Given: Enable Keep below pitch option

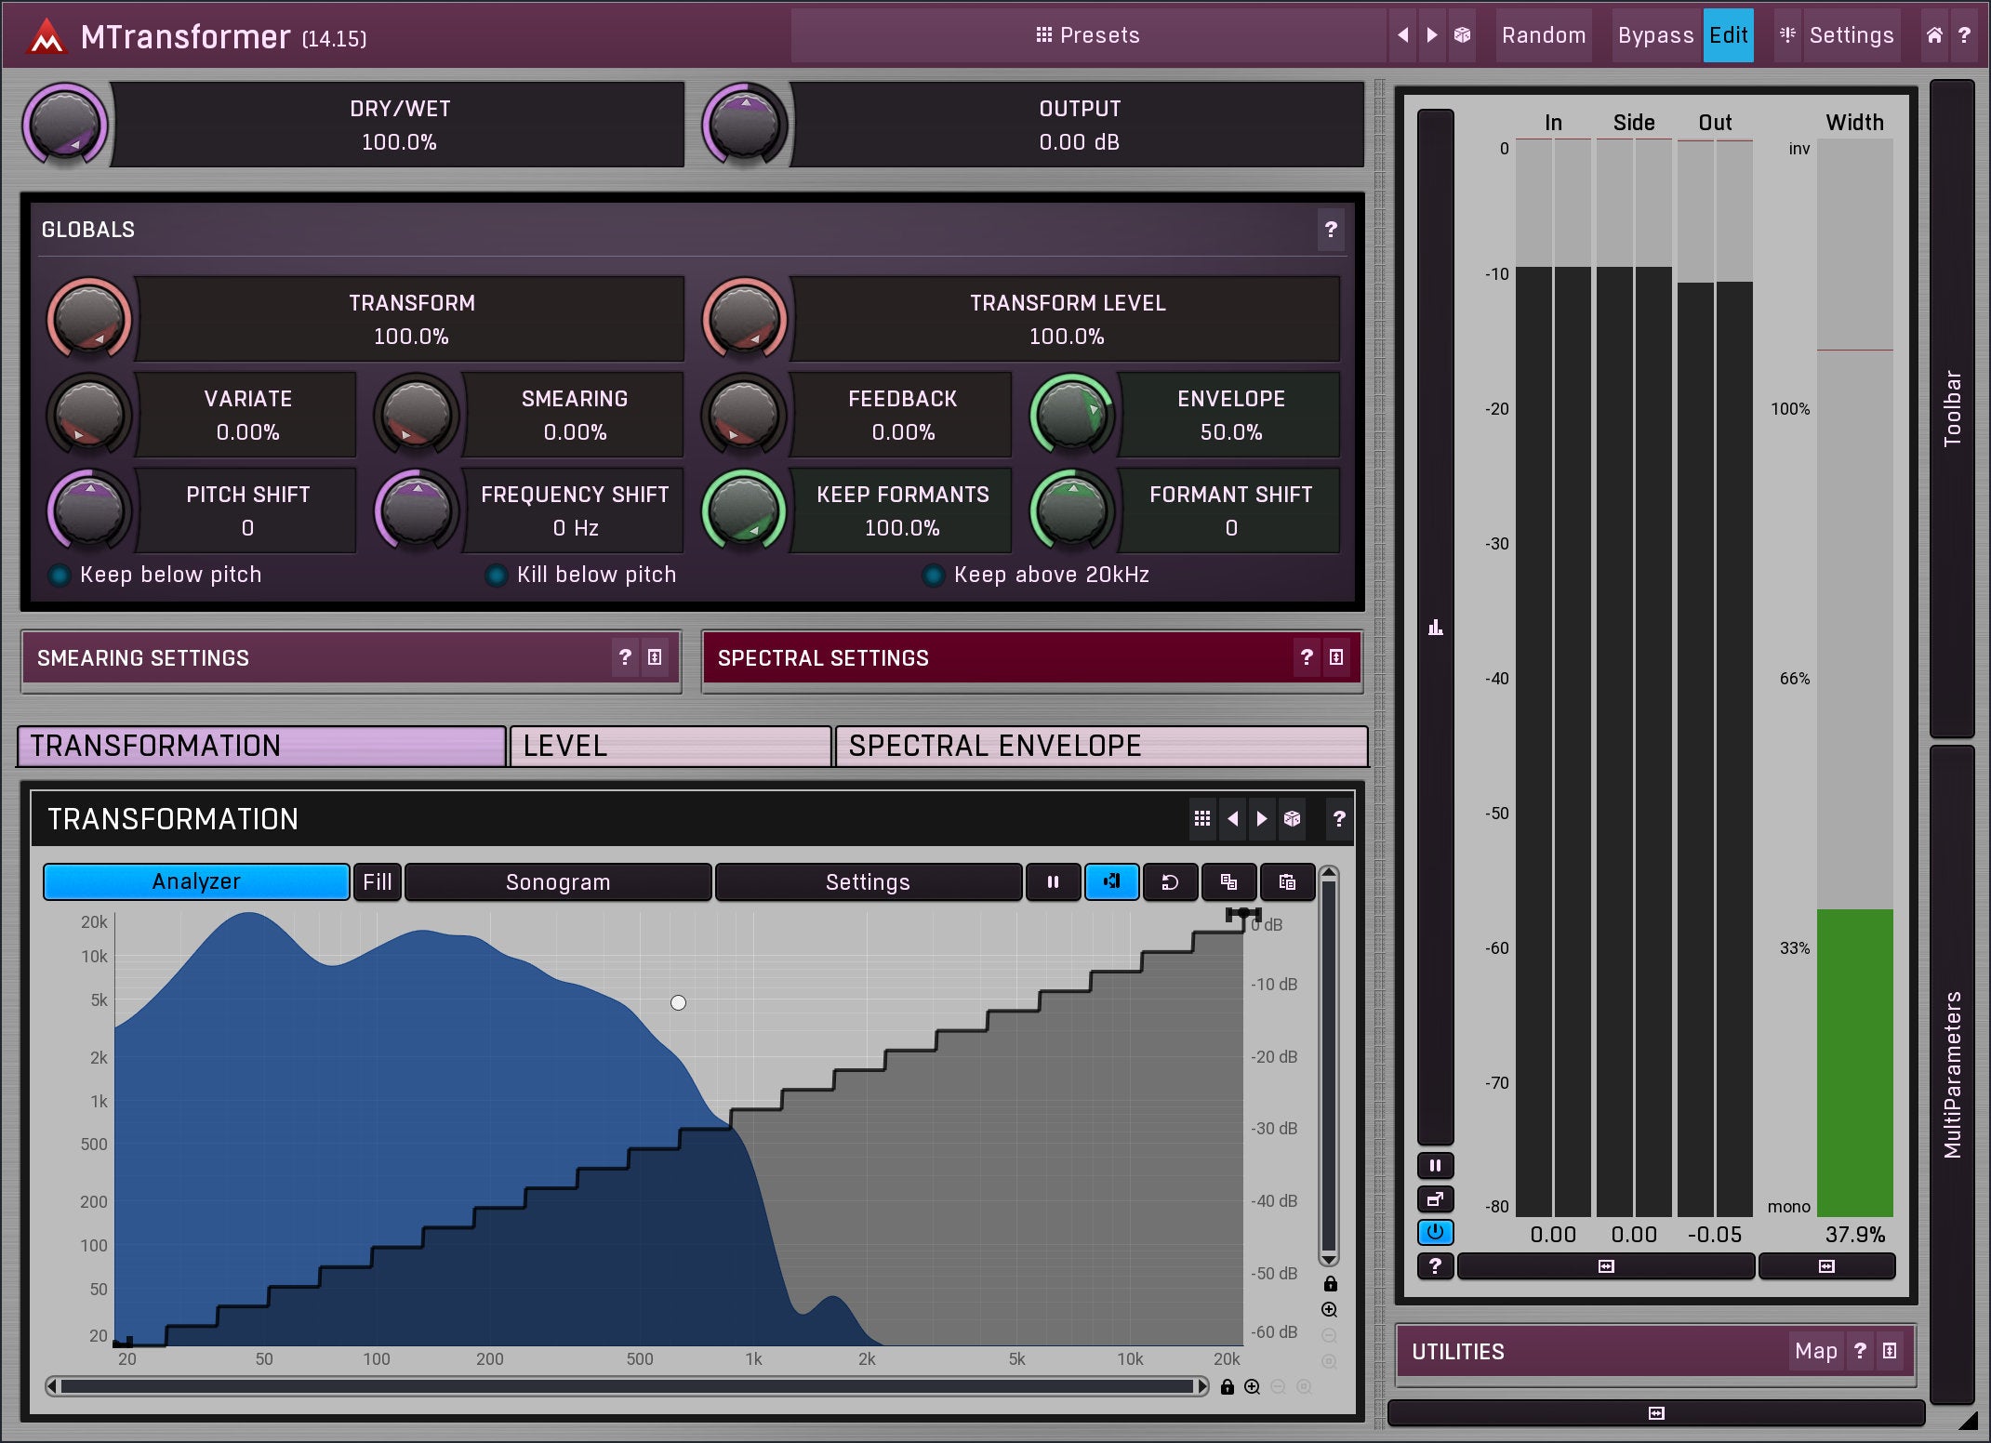Looking at the screenshot, I should pyautogui.click(x=60, y=576).
